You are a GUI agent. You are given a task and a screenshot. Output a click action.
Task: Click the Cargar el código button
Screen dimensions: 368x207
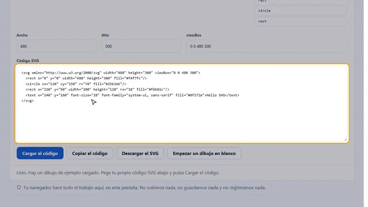40,153
